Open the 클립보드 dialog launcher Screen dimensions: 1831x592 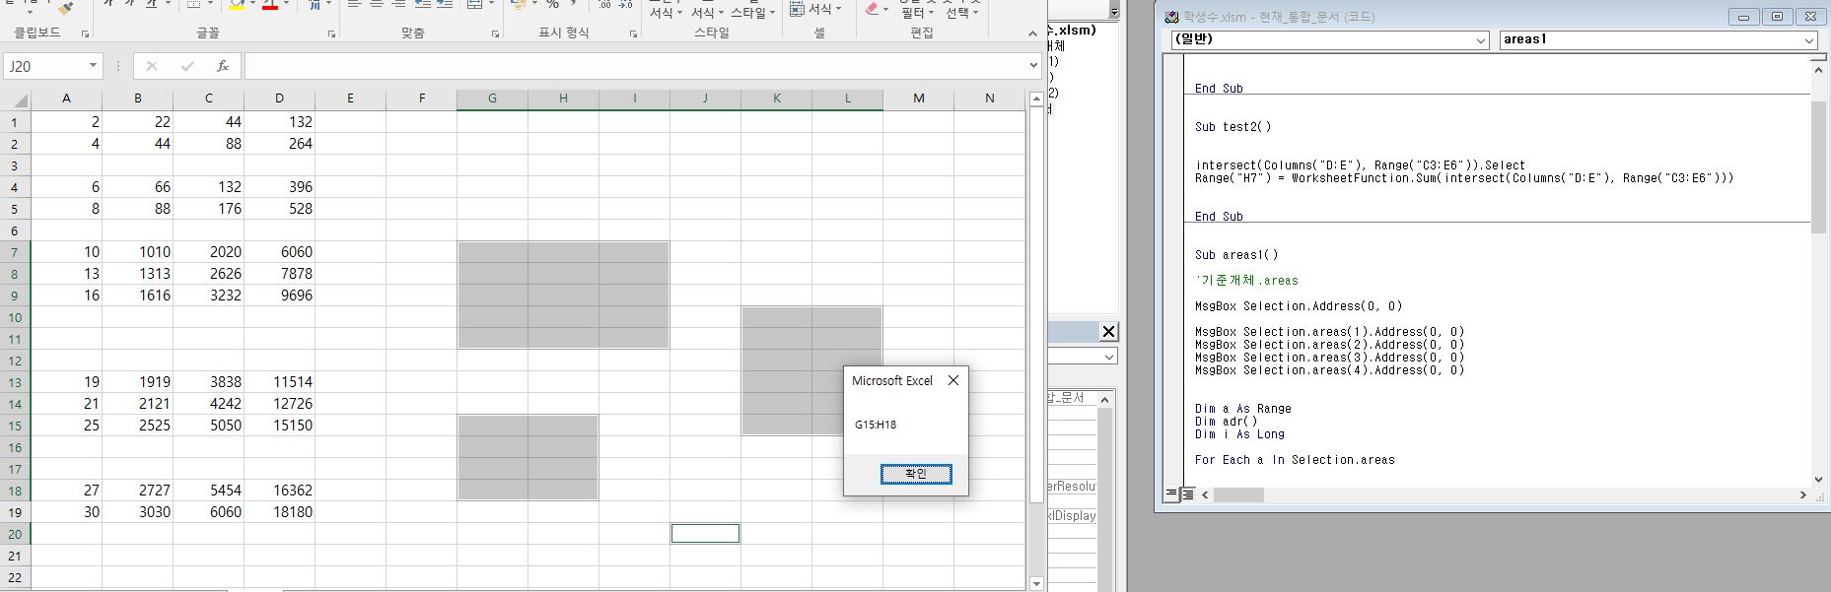tap(85, 33)
